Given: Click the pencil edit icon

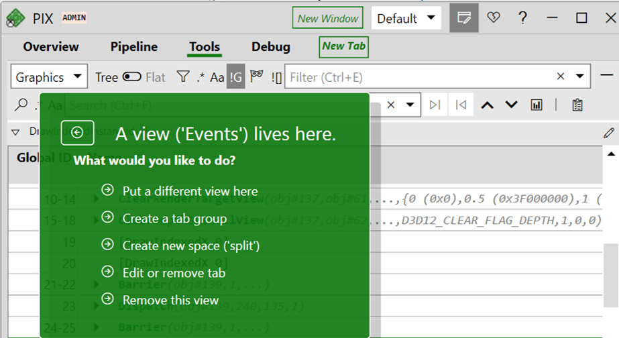Looking at the screenshot, I should tap(609, 133).
